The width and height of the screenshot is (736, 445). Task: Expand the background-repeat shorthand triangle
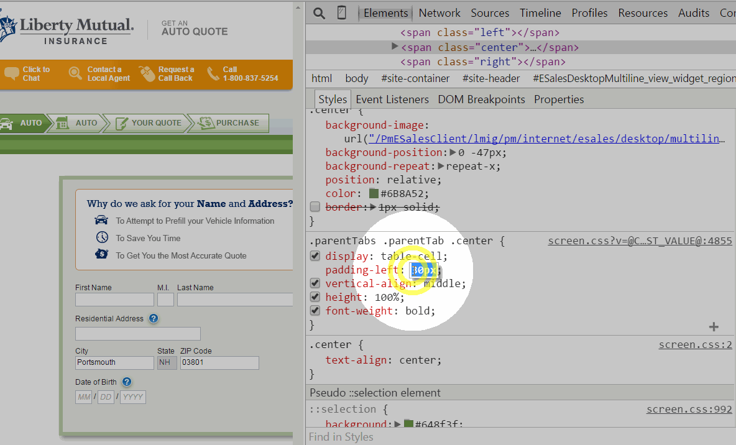click(441, 166)
